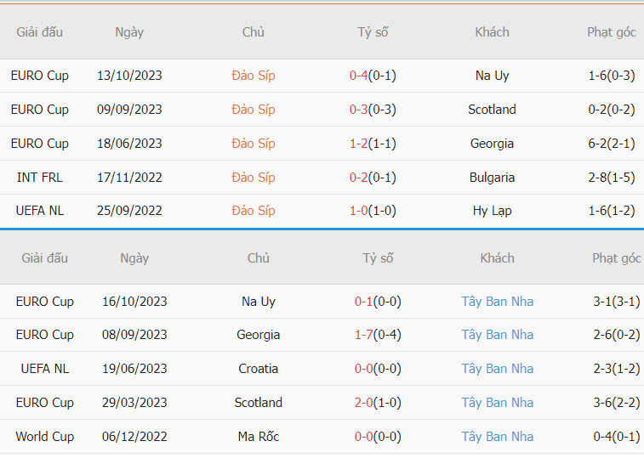644x458 pixels.
Task: Select the 0-0 score against Ma Rốc
Action: click(363, 437)
